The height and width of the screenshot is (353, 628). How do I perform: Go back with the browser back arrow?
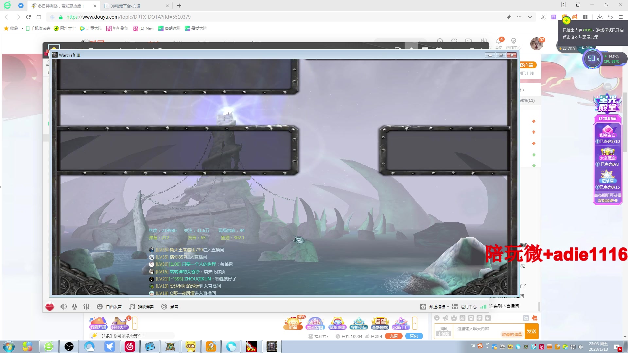pyautogui.click(x=7, y=17)
